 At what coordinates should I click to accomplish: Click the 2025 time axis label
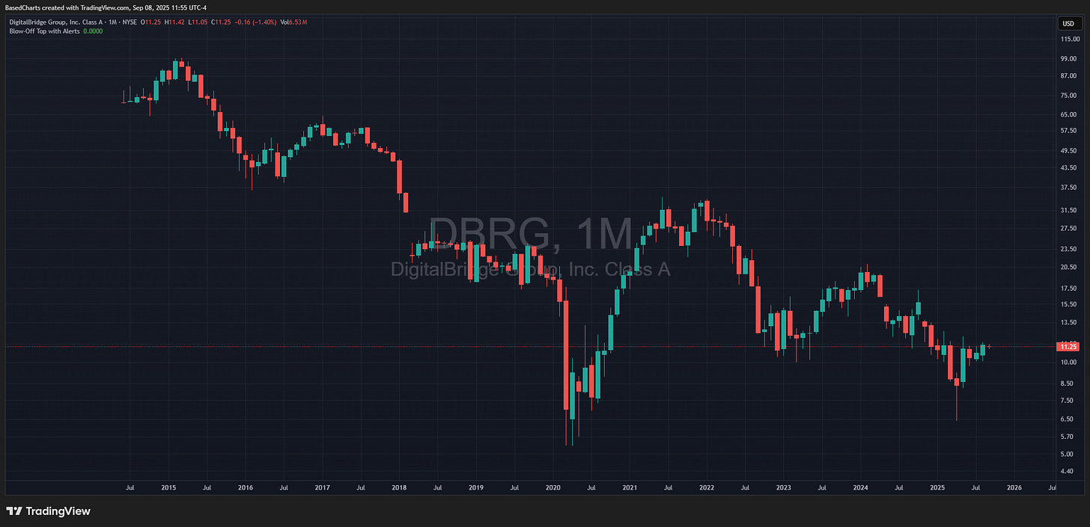coord(937,487)
